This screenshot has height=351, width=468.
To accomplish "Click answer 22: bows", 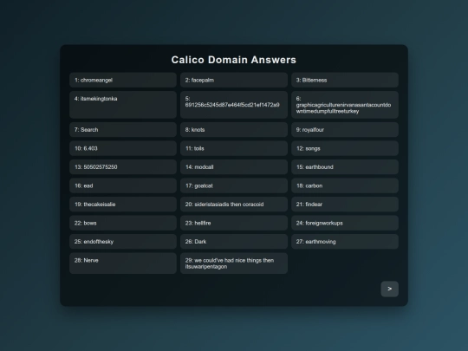I will pos(123,223).
